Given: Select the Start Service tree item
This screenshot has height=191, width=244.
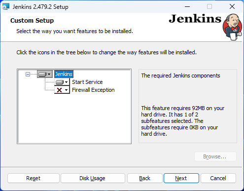Looking at the screenshot, I should pyautogui.click(x=87, y=82).
